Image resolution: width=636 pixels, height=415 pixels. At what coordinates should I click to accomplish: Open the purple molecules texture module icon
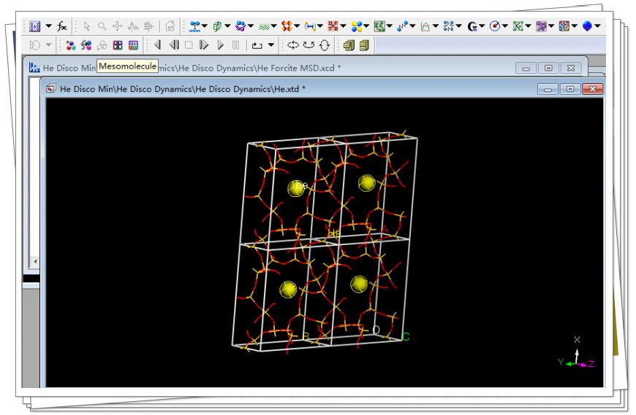tap(541, 26)
